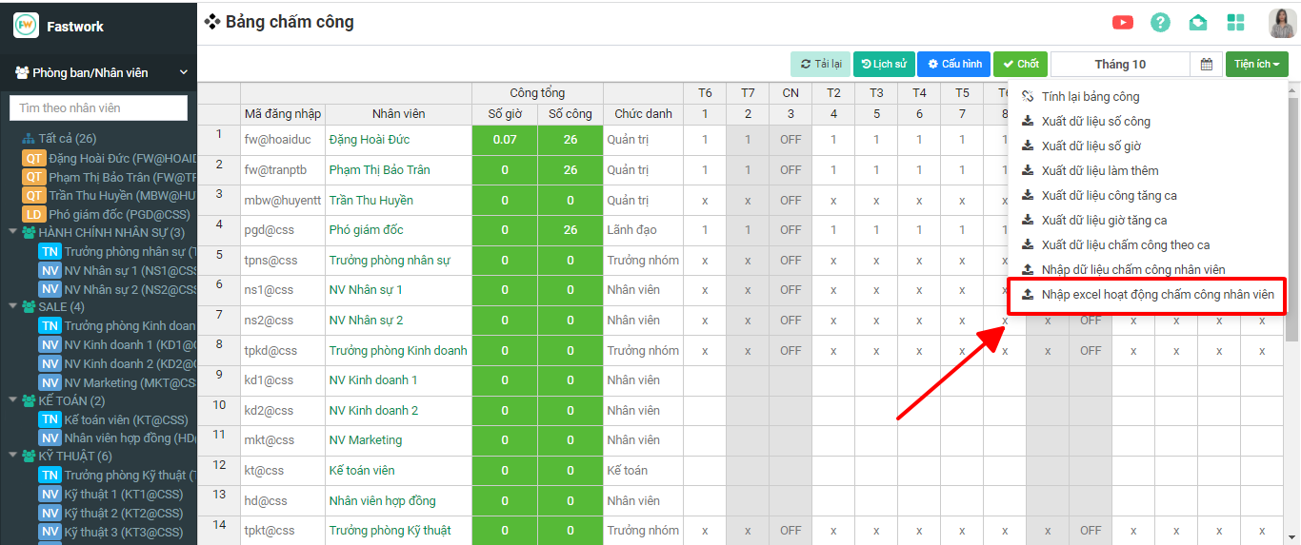Click the user profile avatar
The height and width of the screenshot is (545, 1301).
pos(1281,23)
